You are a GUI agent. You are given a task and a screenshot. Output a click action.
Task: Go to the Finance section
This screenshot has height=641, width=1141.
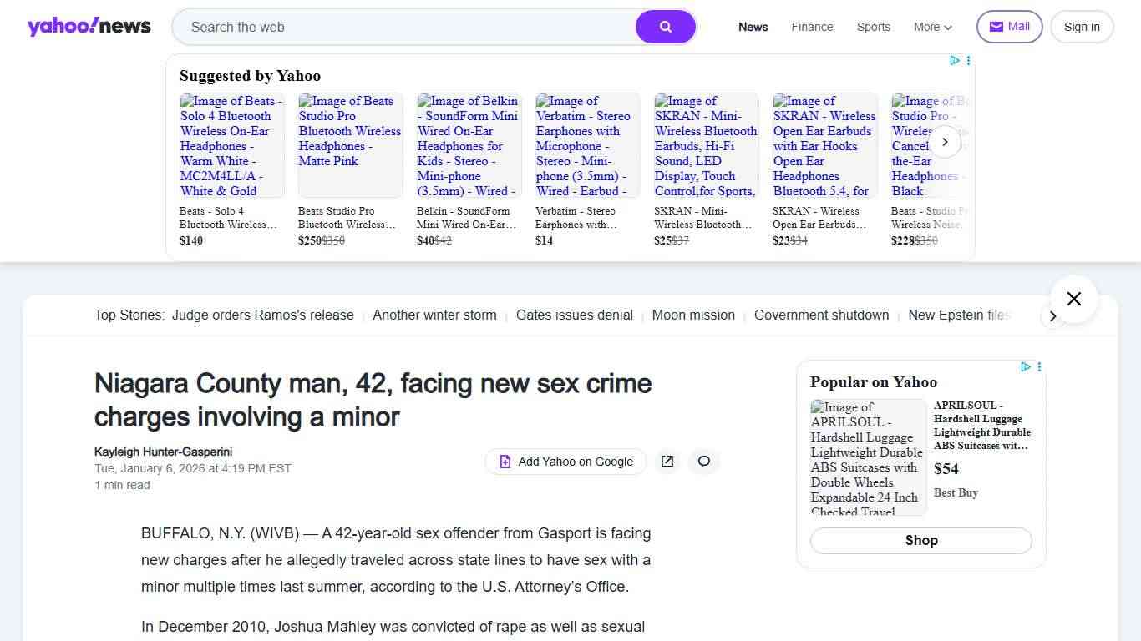[812, 27]
